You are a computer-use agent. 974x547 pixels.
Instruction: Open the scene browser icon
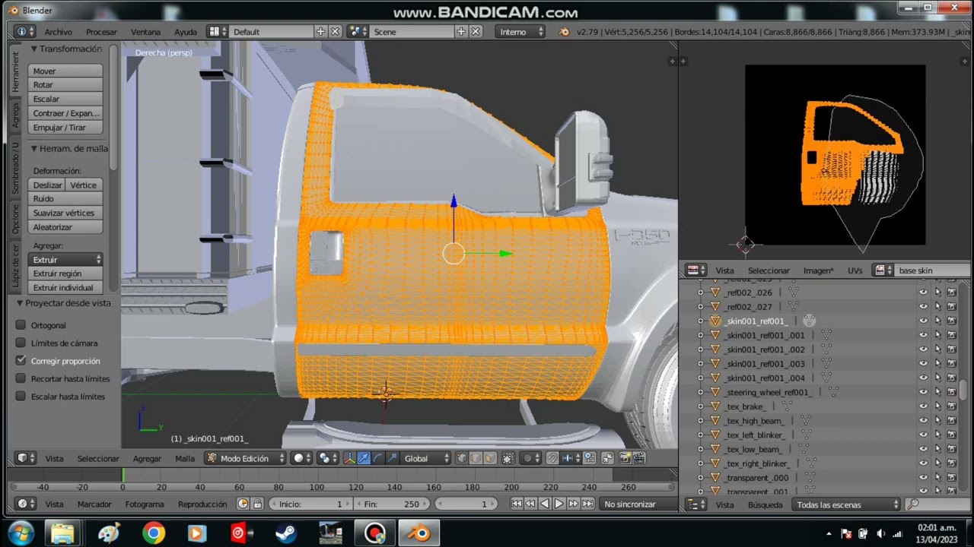(x=357, y=31)
